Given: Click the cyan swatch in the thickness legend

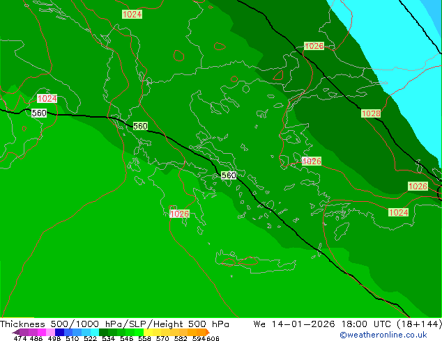Looking at the screenshot, I should click(x=95, y=332).
